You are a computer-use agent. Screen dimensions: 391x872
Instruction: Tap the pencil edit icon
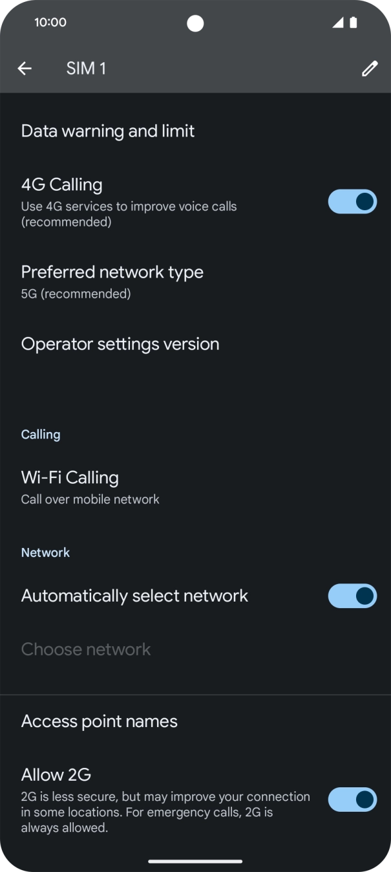(x=369, y=69)
